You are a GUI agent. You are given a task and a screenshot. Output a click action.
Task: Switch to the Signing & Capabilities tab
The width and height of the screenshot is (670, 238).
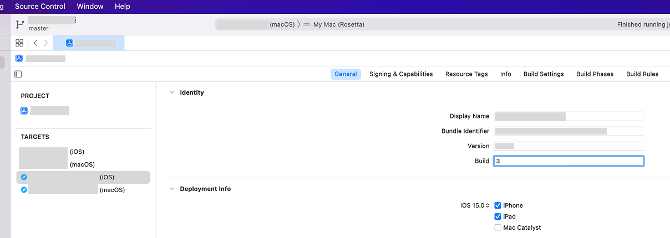(400, 74)
